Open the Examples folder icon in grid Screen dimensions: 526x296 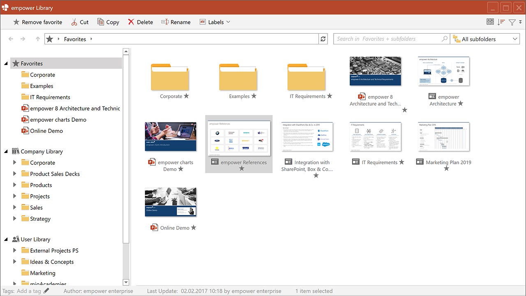click(238, 76)
